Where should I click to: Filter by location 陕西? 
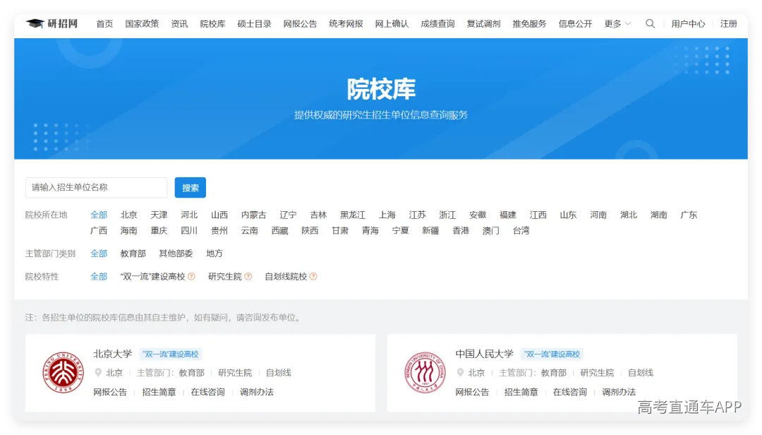(x=310, y=230)
